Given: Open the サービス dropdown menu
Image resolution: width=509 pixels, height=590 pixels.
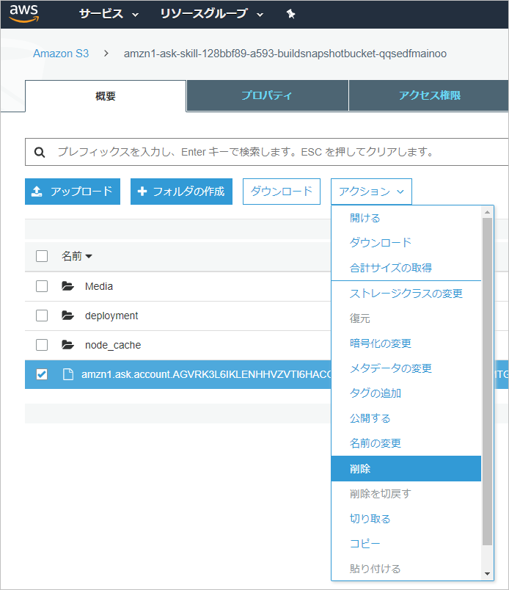Looking at the screenshot, I should point(109,14).
